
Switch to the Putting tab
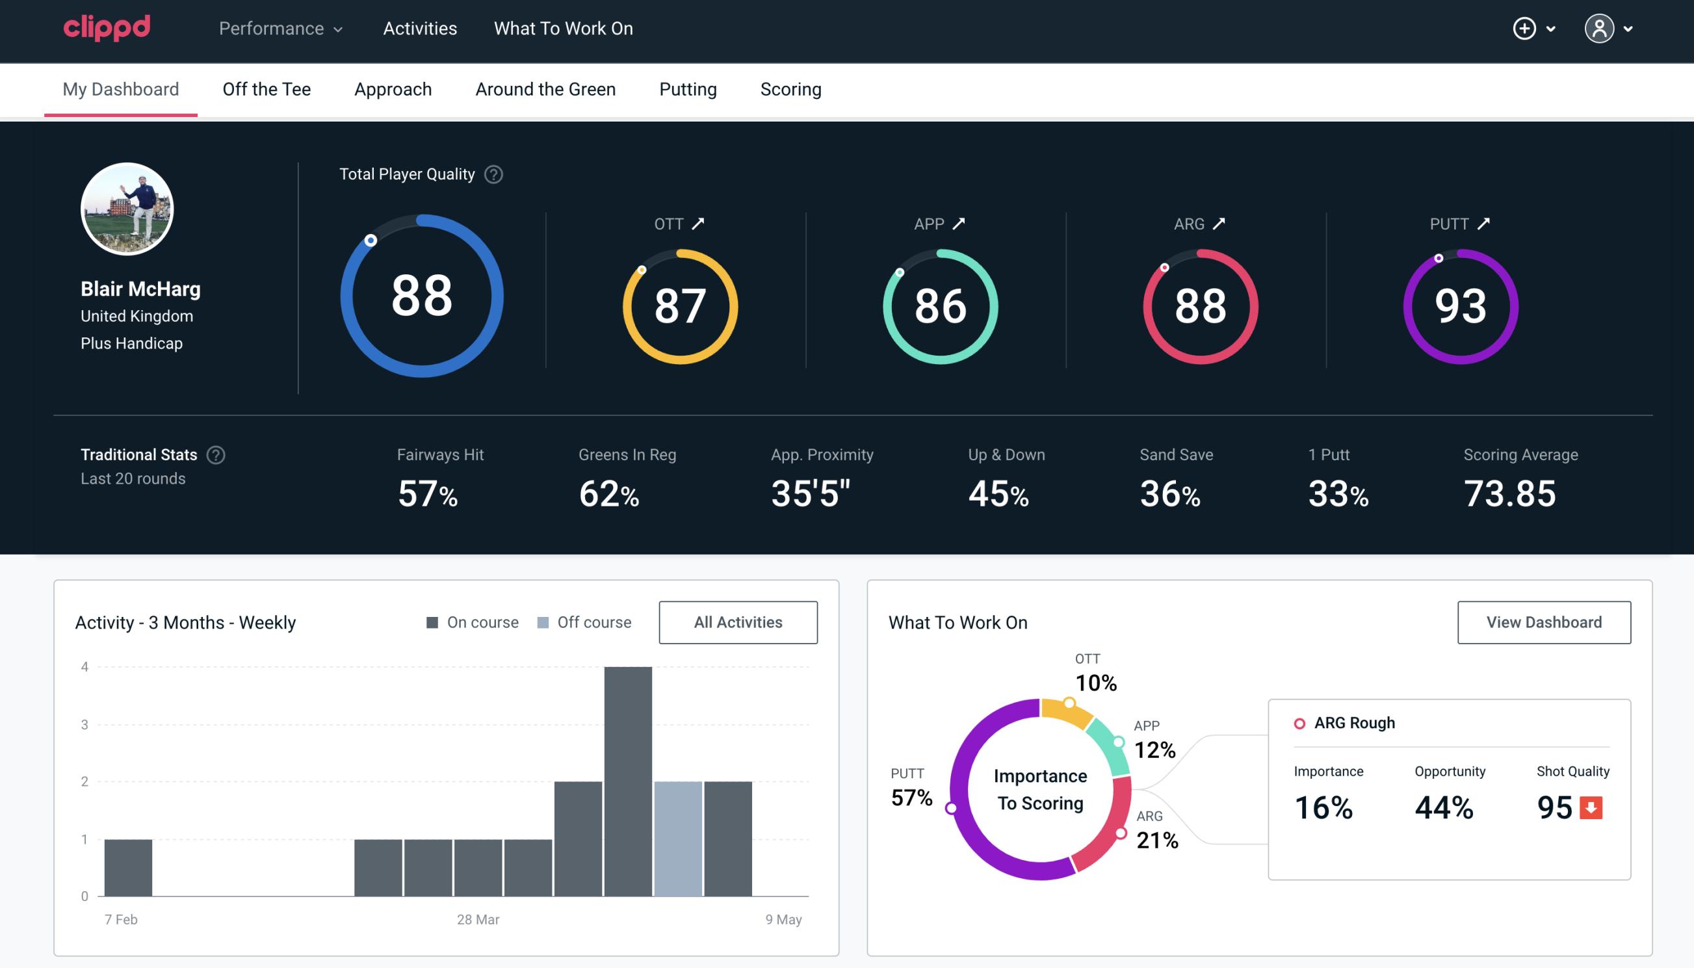pyautogui.click(x=688, y=87)
